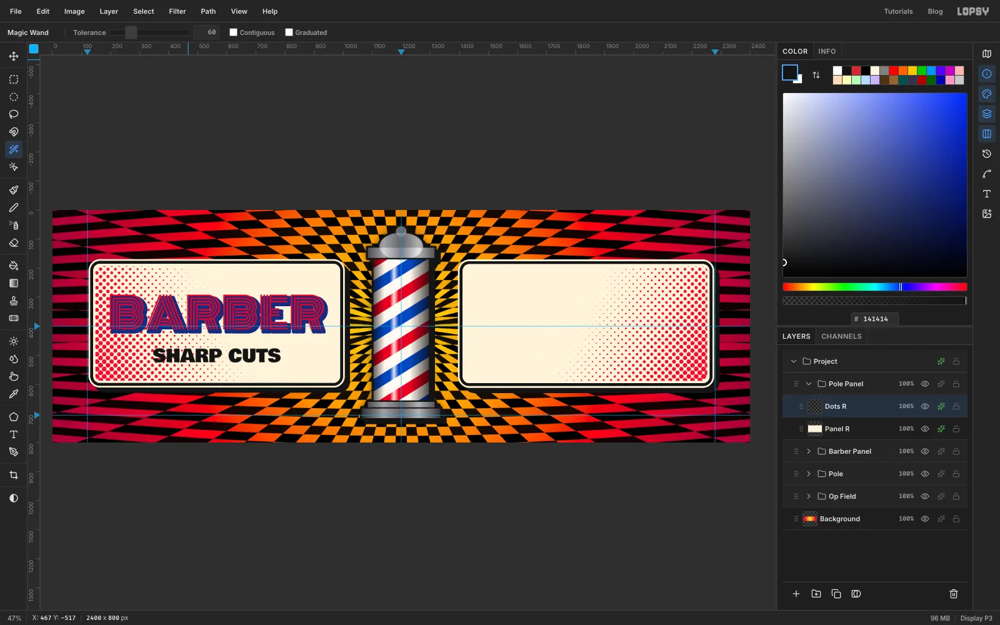Screen dimensions: 1000x625
Task: Collapse the Project folder chevron
Action: click(794, 361)
